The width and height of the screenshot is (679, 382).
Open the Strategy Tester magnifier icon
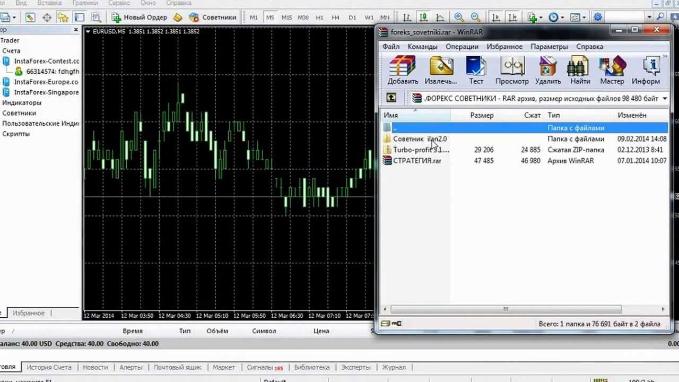(95, 18)
